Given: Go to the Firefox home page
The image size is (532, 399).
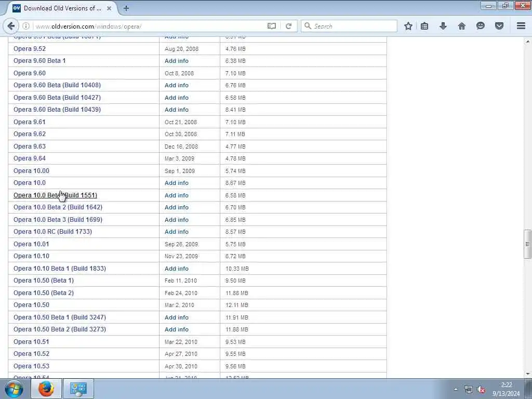Looking at the screenshot, I should [x=461, y=26].
